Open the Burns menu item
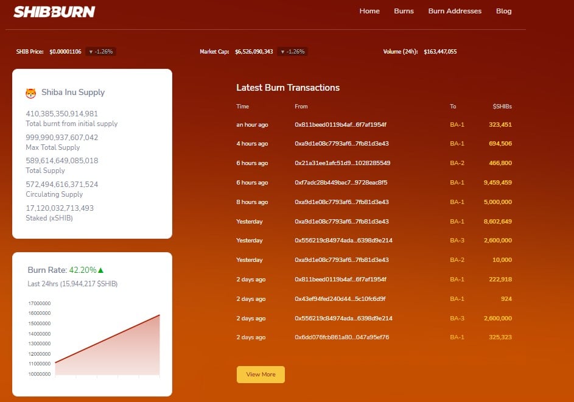 pyautogui.click(x=404, y=11)
